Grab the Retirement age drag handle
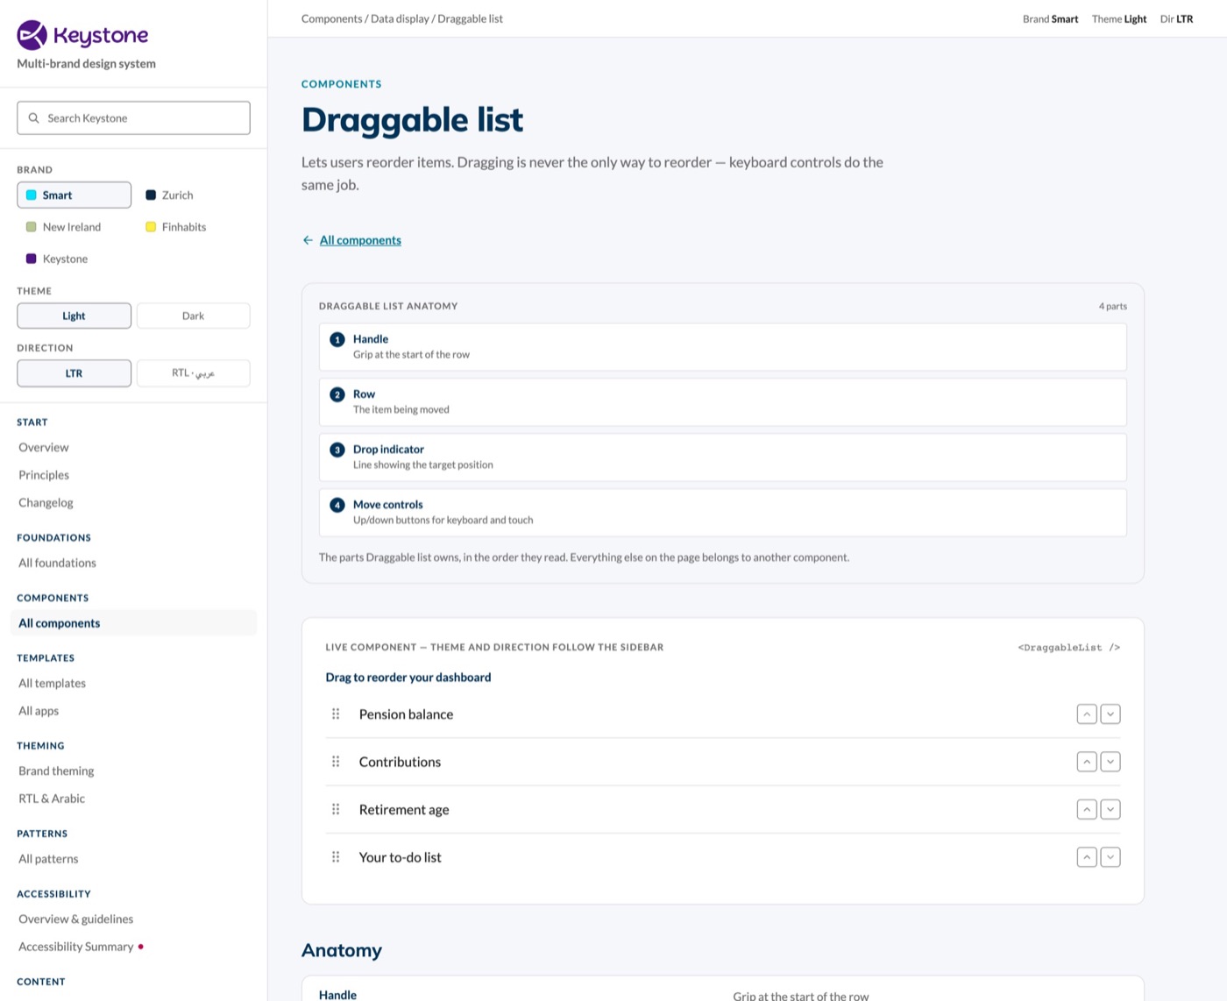Image resolution: width=1227 pixels, height=1001 pixels. (x=336, y=809)
